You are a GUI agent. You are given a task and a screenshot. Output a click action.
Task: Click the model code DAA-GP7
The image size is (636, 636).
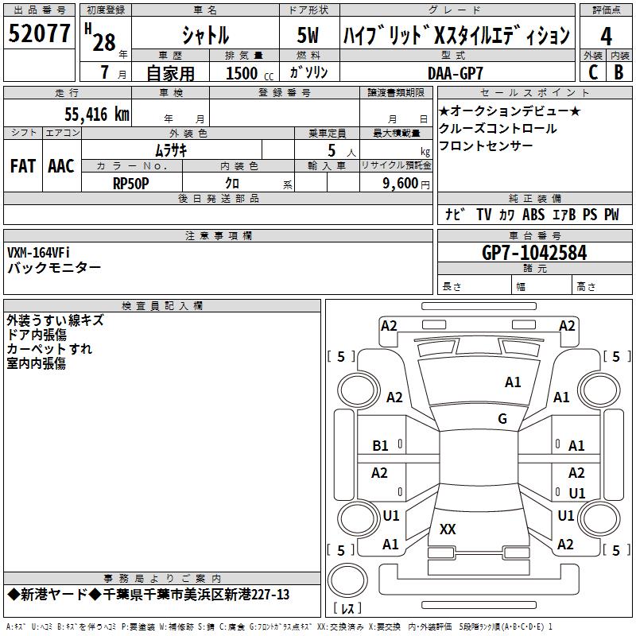pos(456,73)
